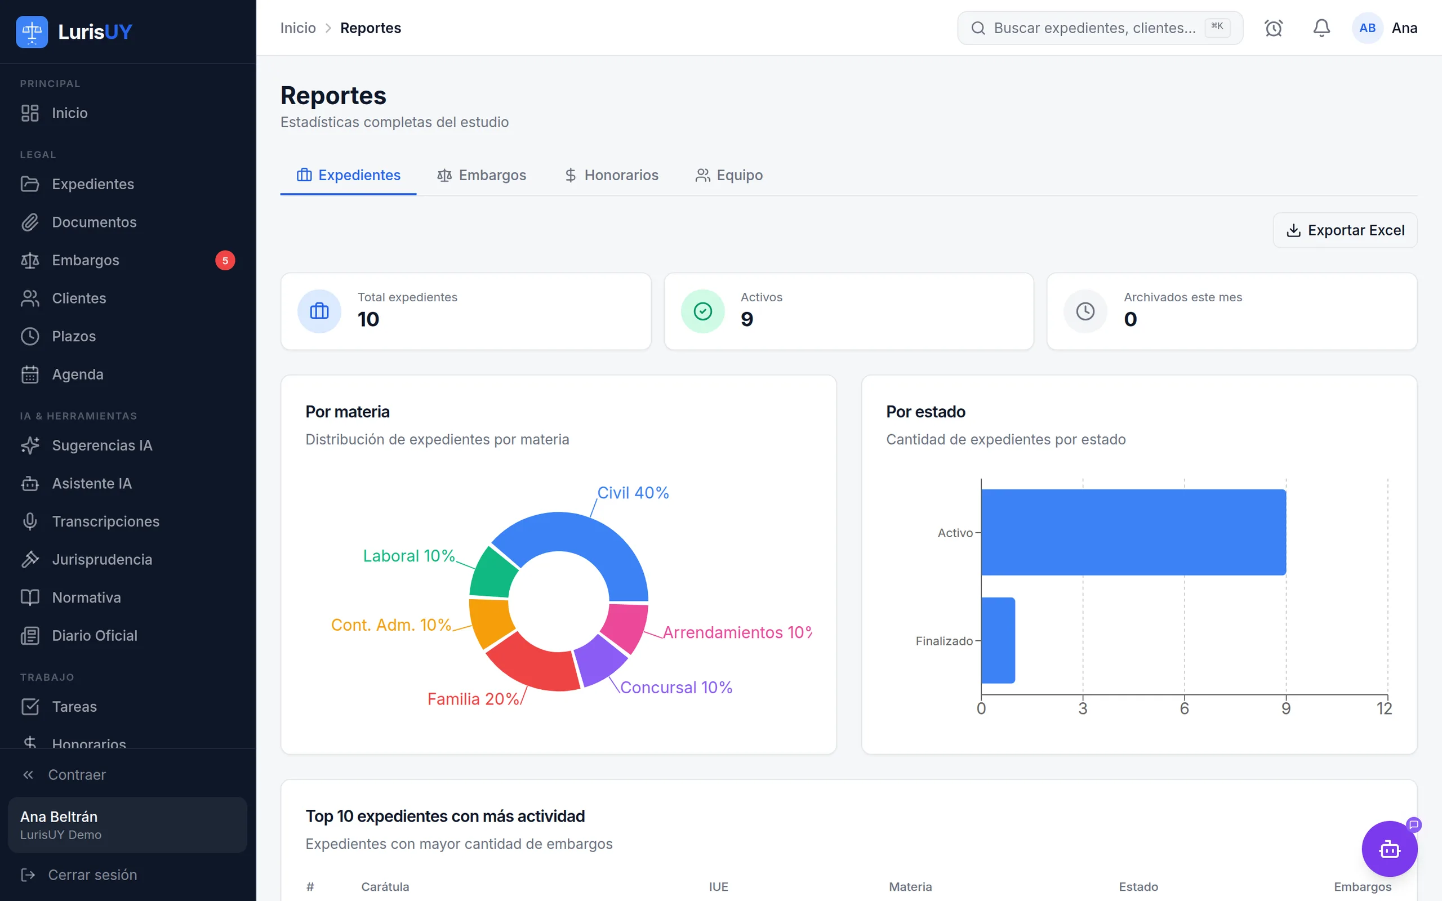Go to Documentos in the sidebar
This screenshot has height=901, width=1442.
pos(127,222)
